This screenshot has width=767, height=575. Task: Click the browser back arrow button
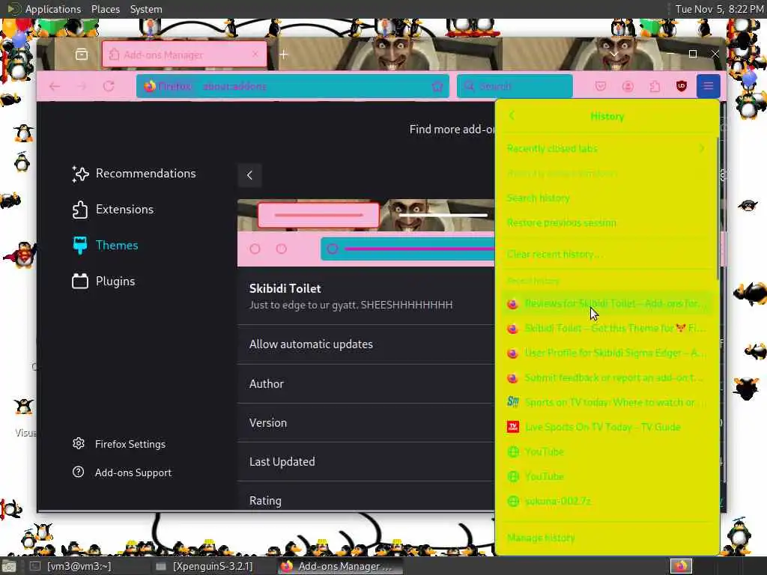tap(54, 86)
